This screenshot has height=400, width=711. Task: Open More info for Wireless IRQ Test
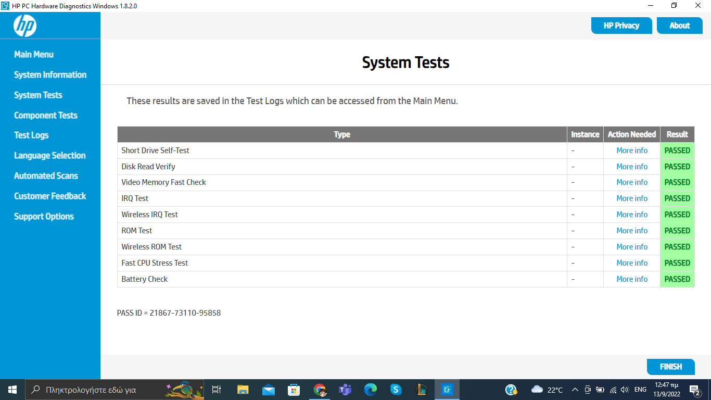coord(632,215)
